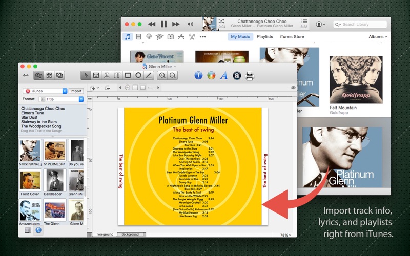This screenshot has width=410, height=256.
Task: Skip to previous track in iTunes
Action: [152, 24]
